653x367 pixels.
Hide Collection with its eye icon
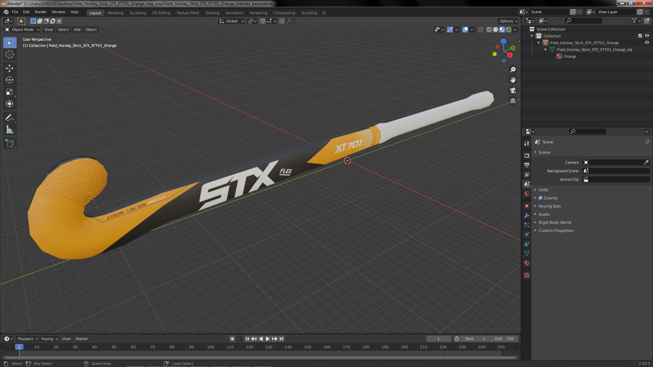point(647,36)
